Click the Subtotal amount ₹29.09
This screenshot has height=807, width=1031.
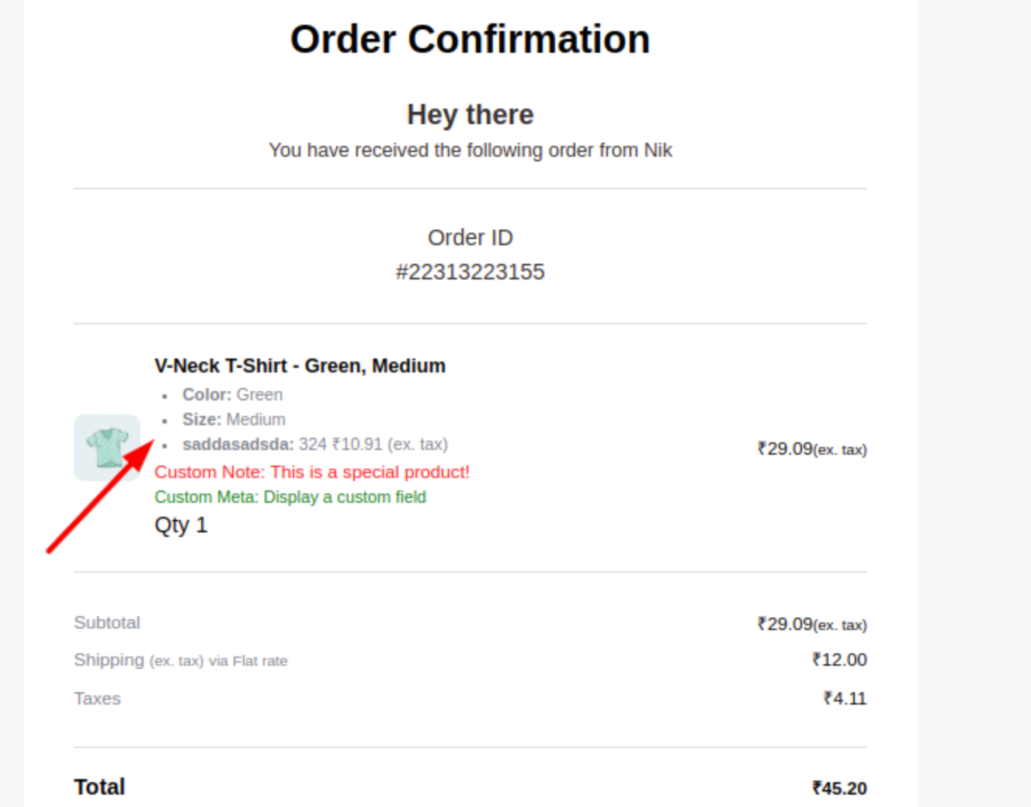pos(812,624)
